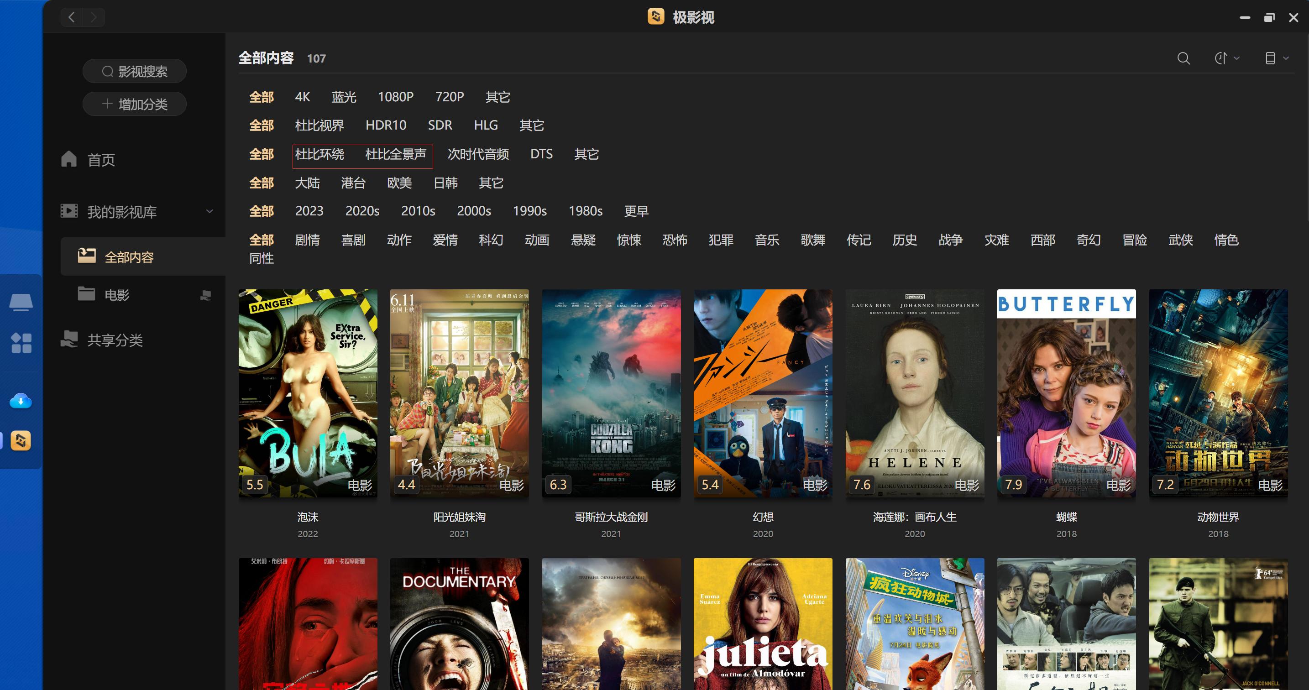Click the four-squares app grid dock icon
The height and width of the screenshot is (690, 1309).
tap(21, 343)
